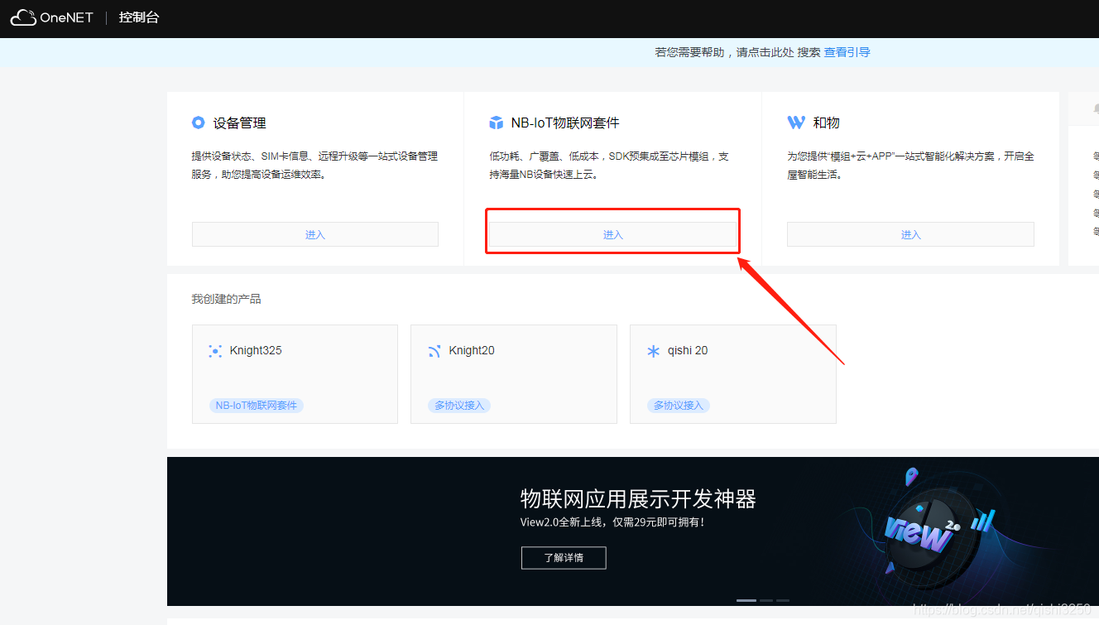Click the 设备管理 circle icon
The width and height of the screenshot is (1099, 625).
point(198,123)
